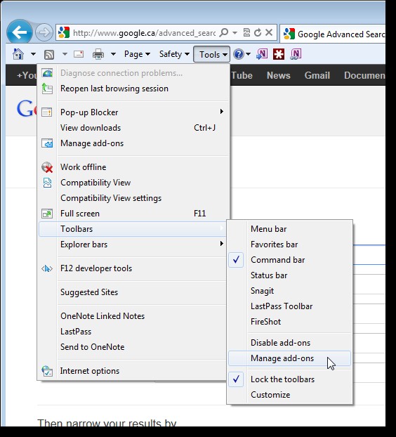Image resolution: width=396 pixels, height=437 pixels.
Task: Click the address bar URL field
Action: click(x=144, y=33)
